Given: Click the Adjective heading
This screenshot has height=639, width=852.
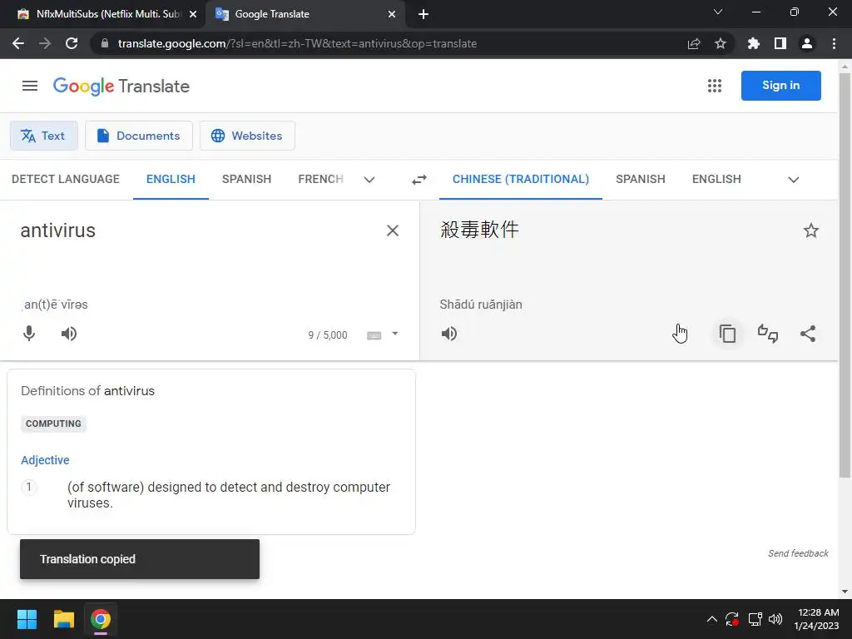Looking at the screenshot, I should coord(45,460).
